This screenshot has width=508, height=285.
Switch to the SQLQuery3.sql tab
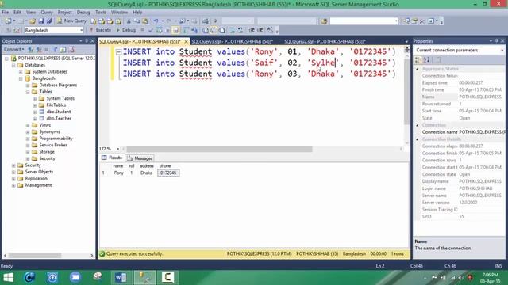pyautogui.click(x=232, y=41)
